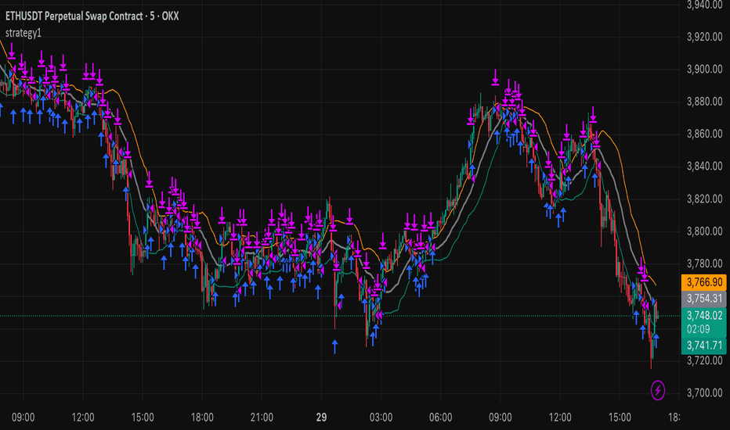Click the 09:00 label at left of time axis
730x430 pixels.
[23, 417]
